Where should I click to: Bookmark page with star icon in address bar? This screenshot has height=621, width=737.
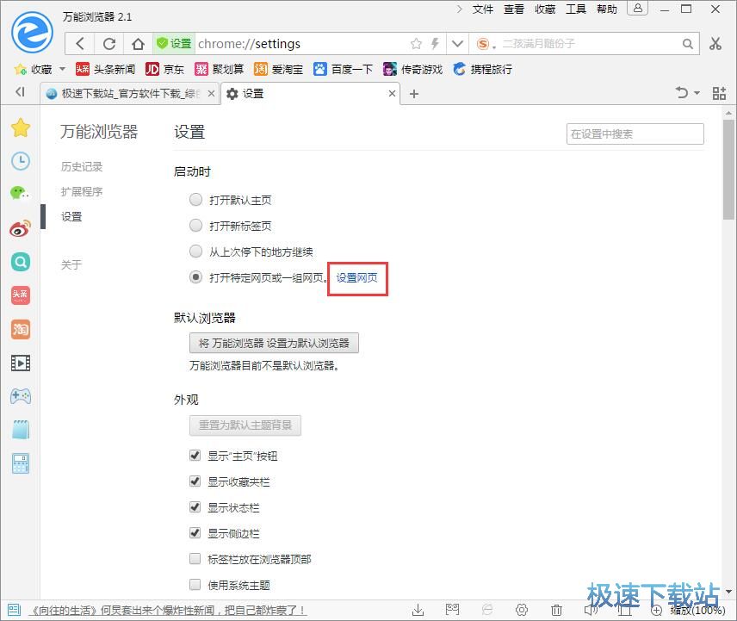tap(416, 44)
